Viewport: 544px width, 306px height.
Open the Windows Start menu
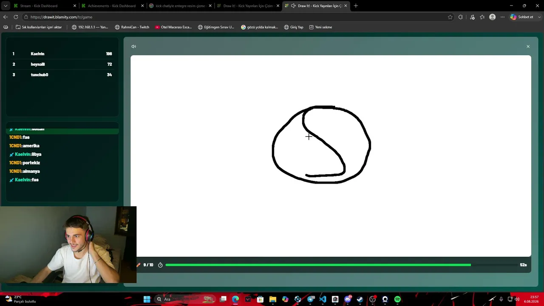click(147, 299)
